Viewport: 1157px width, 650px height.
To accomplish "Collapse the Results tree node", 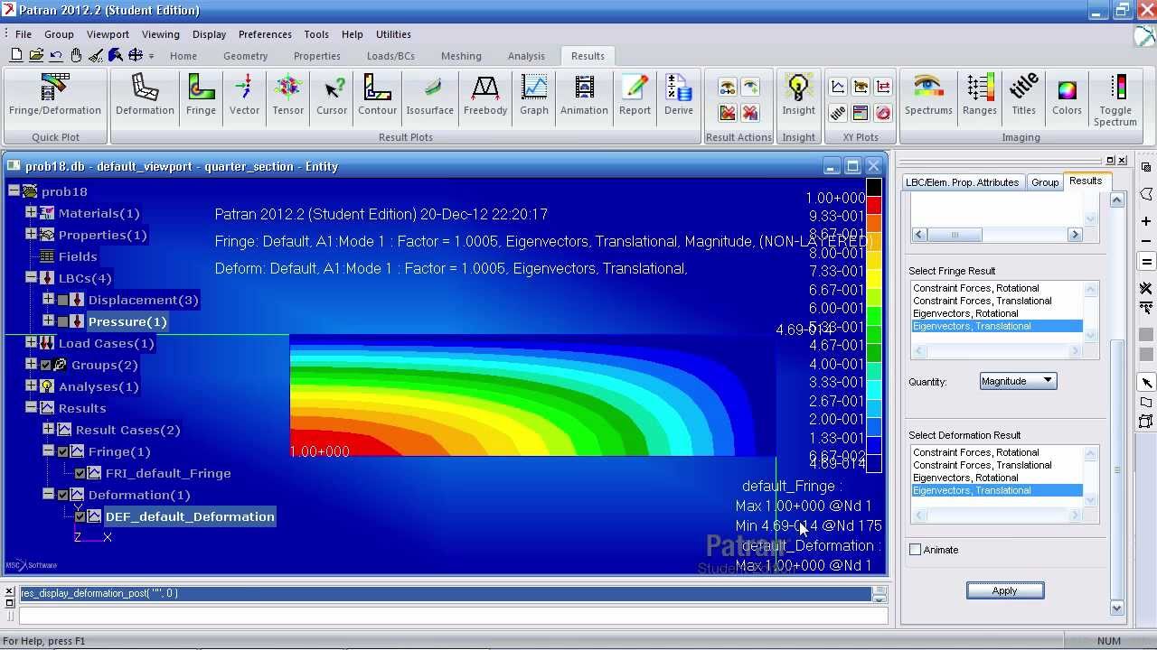I will pos(31,407).
